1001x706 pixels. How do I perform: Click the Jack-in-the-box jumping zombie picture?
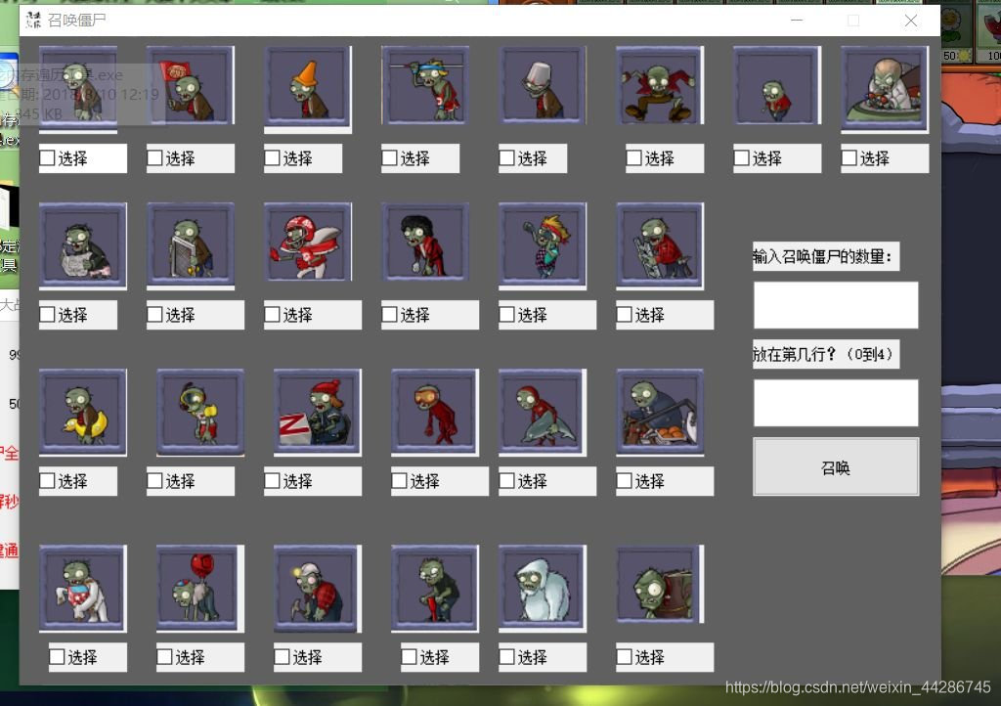(x=660, y=84)
